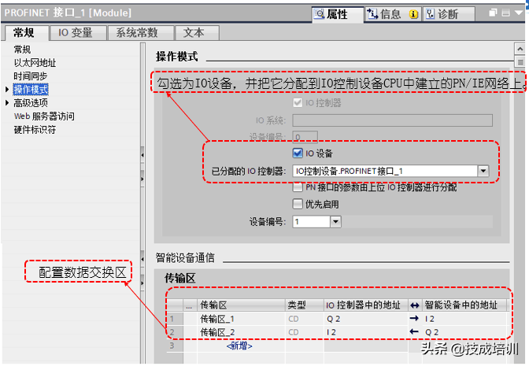Click the 智能设备中的地址 column header
The height and width of the screenshot is (366, 529).
coord(464,305)
